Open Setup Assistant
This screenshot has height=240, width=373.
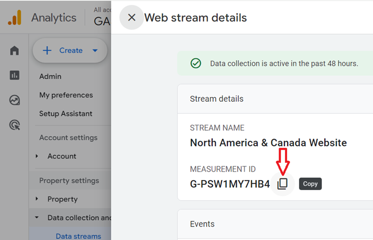pos(65,114)
